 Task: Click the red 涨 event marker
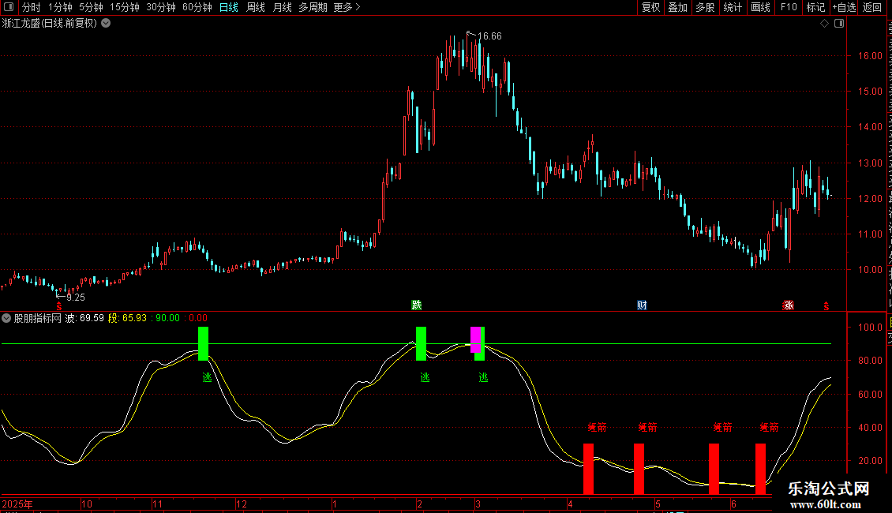pos(788,305)
